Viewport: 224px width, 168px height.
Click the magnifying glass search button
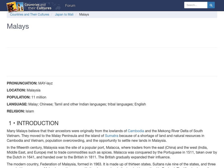(211, 5)
